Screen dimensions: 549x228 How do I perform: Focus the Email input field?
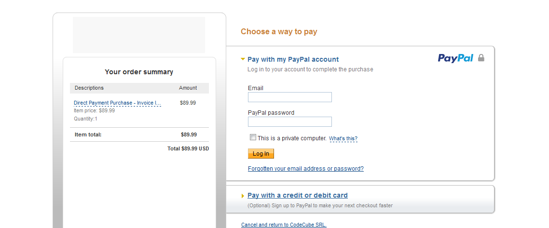(289, 97)
